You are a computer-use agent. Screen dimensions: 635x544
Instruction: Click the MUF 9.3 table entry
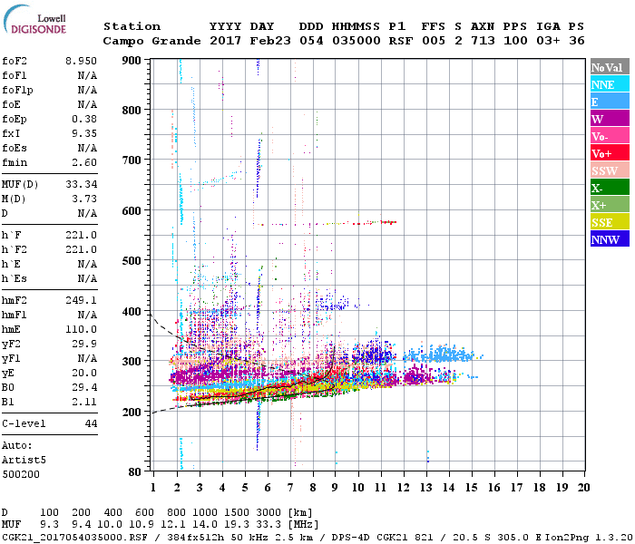[x=49, y=525]
